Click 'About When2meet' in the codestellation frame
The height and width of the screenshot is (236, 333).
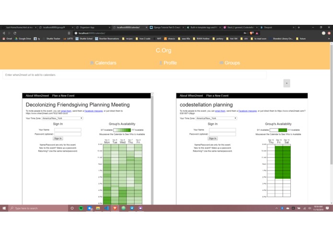[x=191, y=96]
